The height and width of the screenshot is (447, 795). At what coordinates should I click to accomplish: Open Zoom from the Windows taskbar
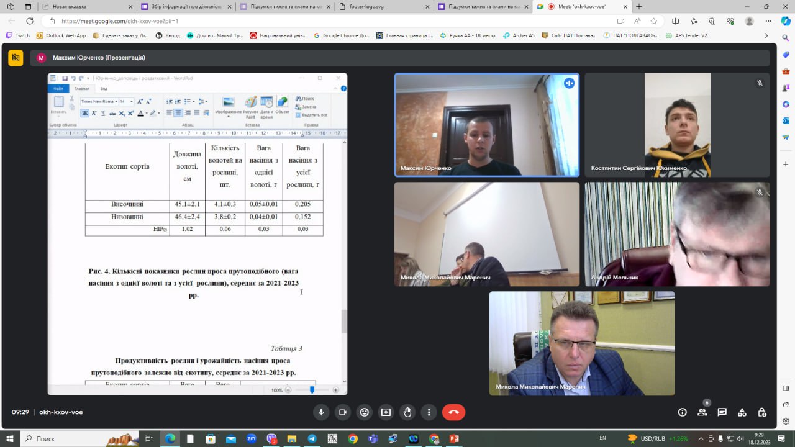tap(251, 439)
